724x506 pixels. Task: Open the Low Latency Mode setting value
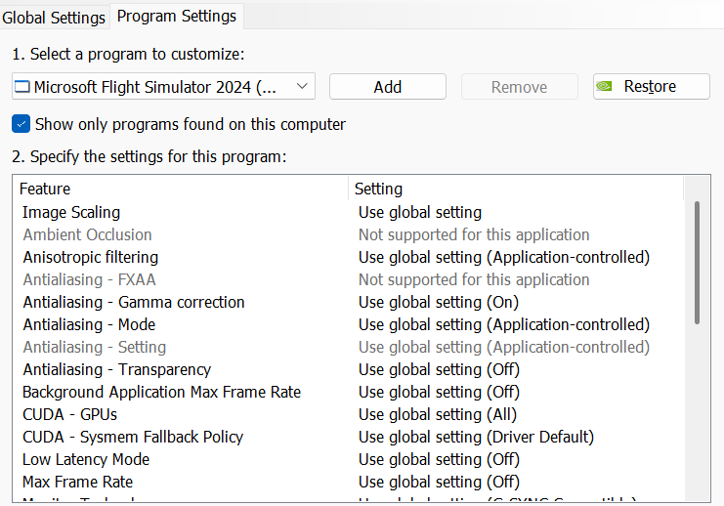[439, 459]
